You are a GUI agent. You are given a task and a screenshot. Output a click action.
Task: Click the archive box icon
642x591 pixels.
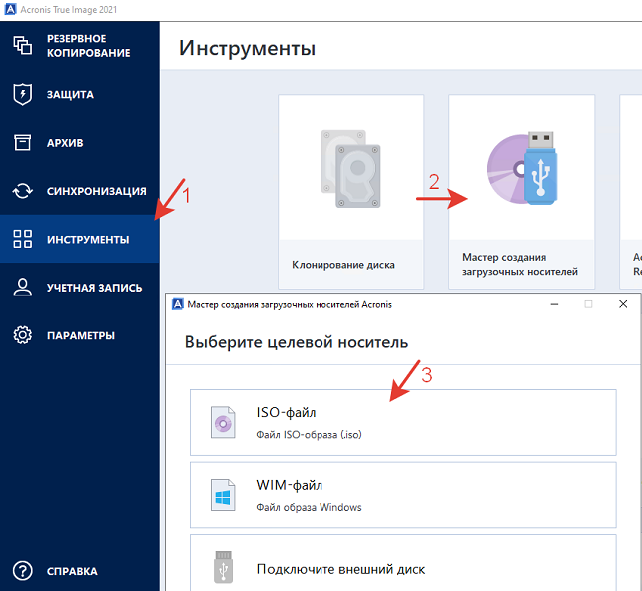[x=23, y=142]
